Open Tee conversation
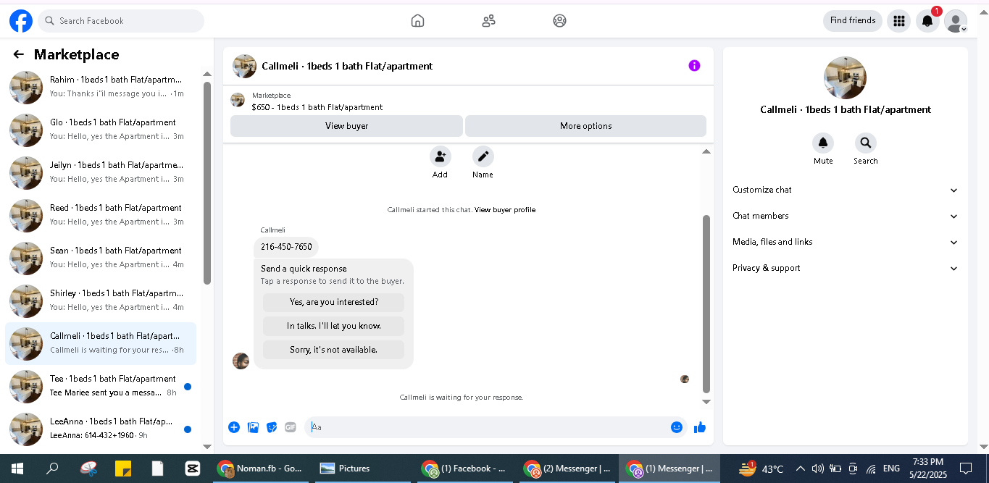 pos(101,386)
